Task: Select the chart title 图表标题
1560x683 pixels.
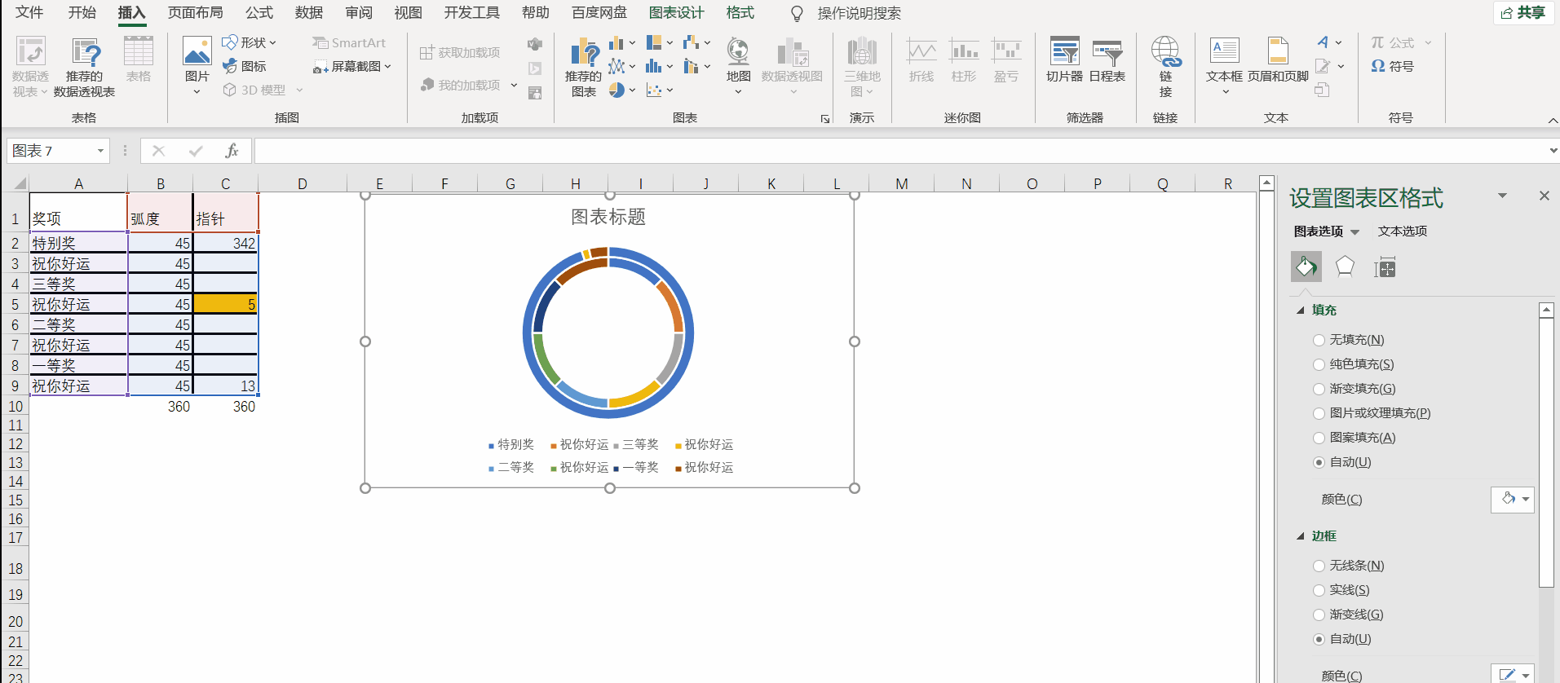Action: coord(608,217)
